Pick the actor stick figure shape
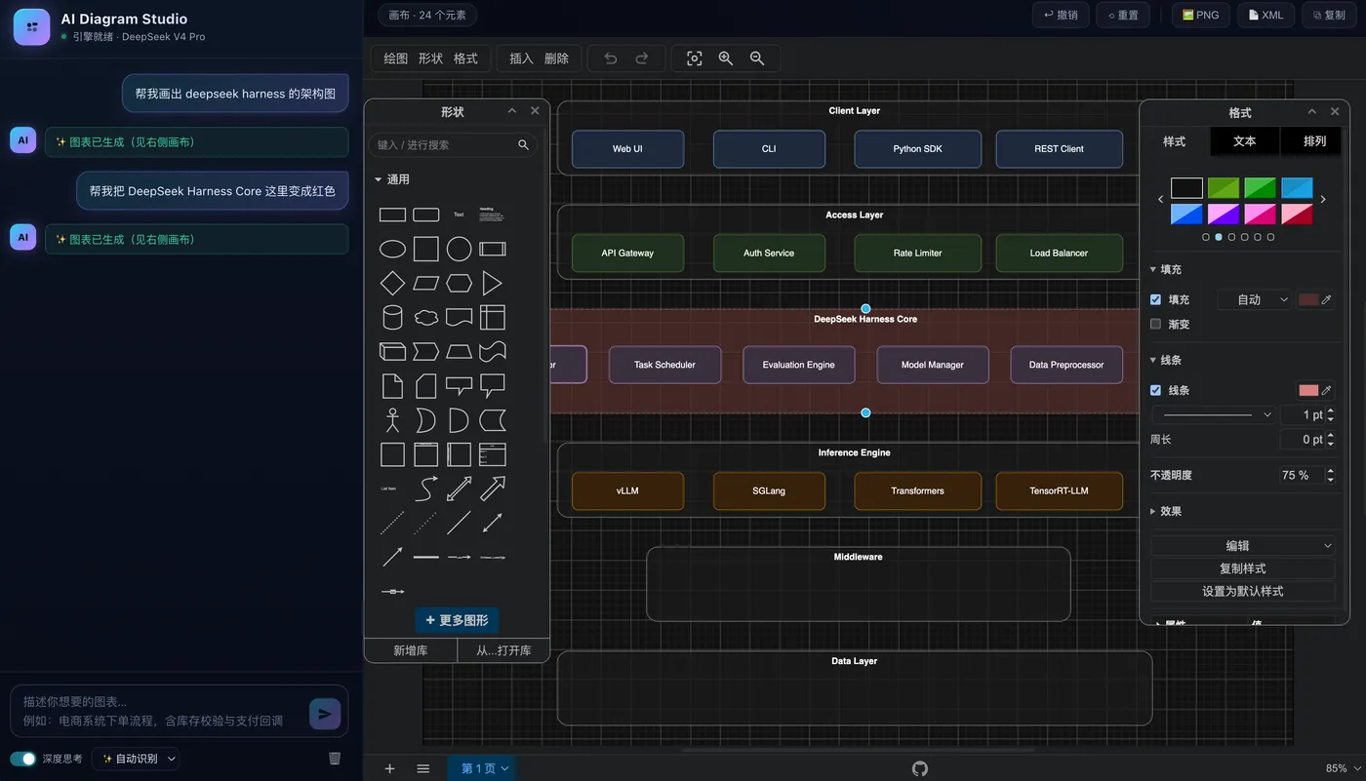1366x781 pixels. point(392,420)
